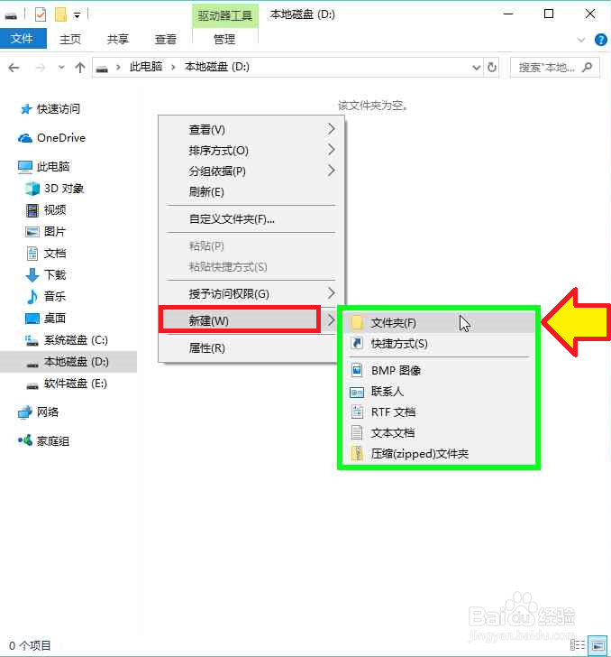Switch to the 共享 ribbon tab
The height and width of the screenshot is (657, 611).
tap(117, 40)
